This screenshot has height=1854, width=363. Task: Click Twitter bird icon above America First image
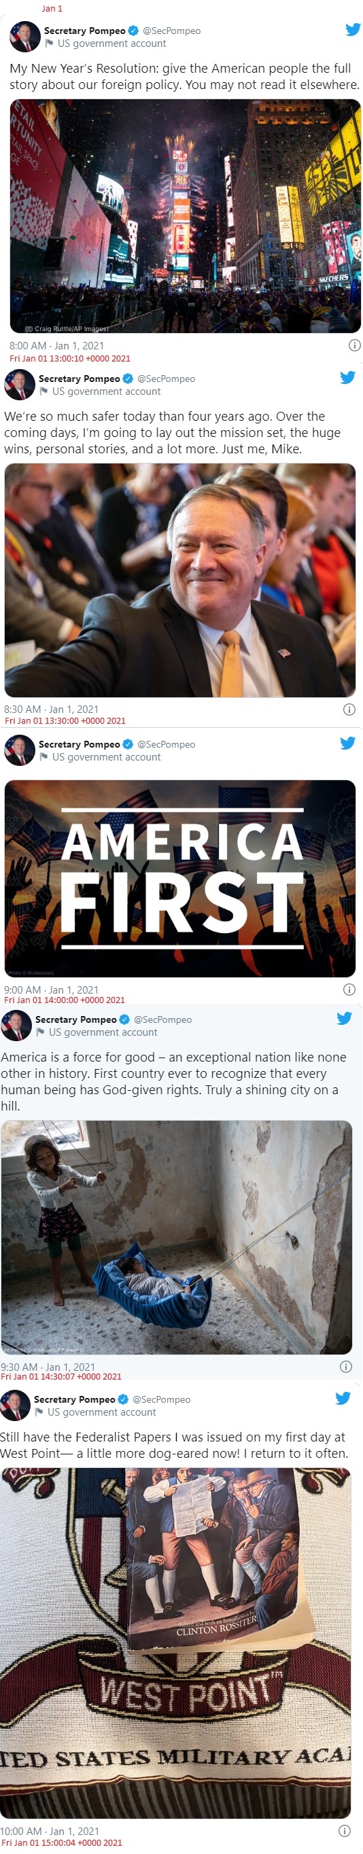(x=347, y=744)
